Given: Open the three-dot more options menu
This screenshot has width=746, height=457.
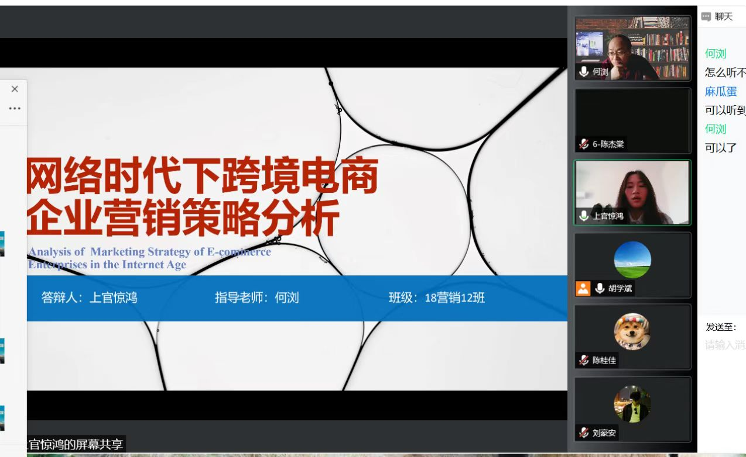Looking at the screenshot, I should [x=15, y=109].
